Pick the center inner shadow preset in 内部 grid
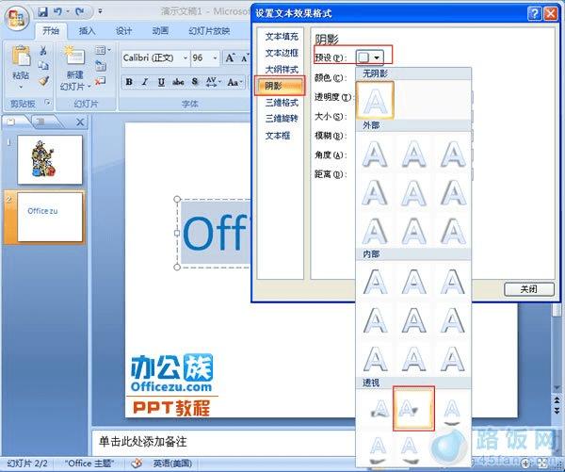 (413, 320)
